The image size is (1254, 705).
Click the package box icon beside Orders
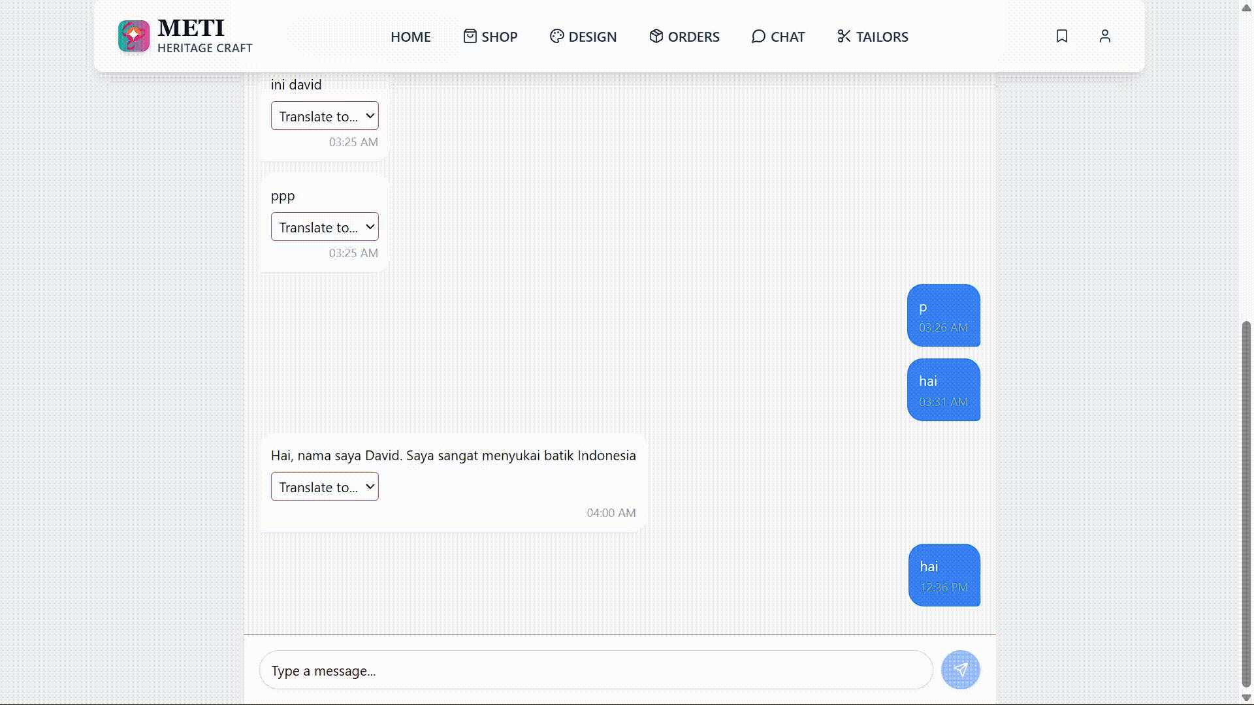click(x=656, y=36)
